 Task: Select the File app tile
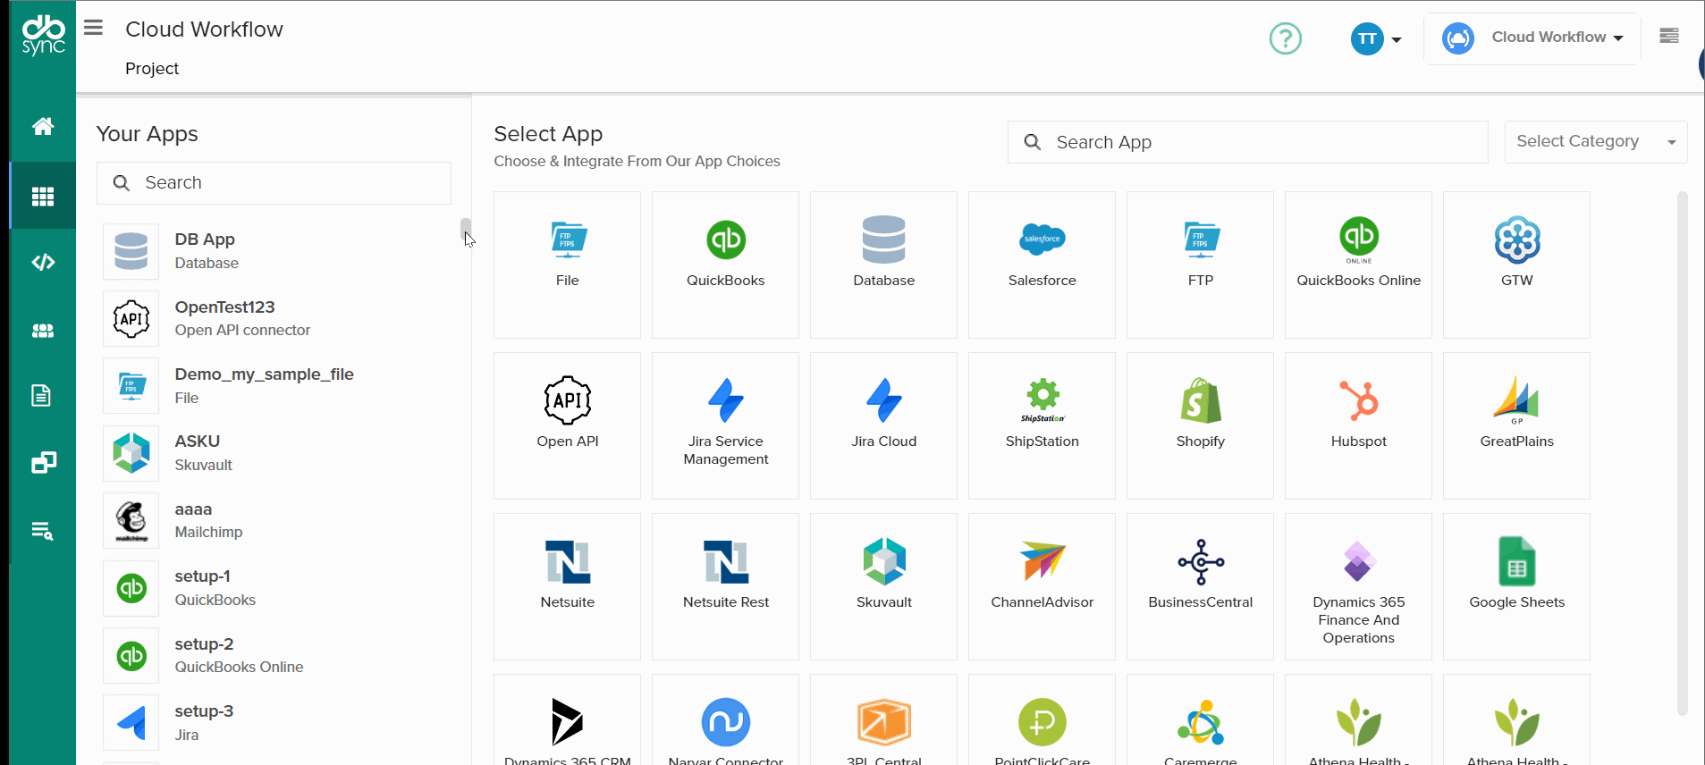point(567,265)
